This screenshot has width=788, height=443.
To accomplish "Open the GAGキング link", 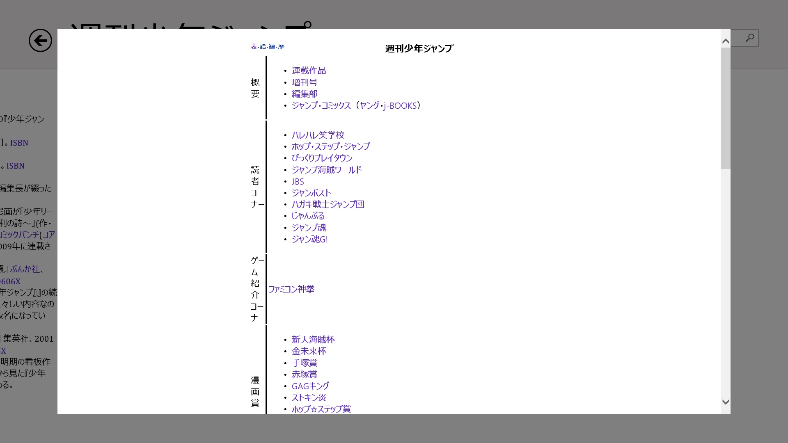I will [310, 386].
